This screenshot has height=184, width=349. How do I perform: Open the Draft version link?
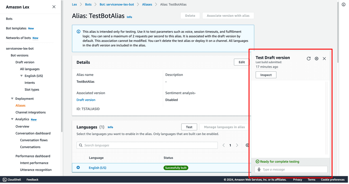[x=86, y=100]
